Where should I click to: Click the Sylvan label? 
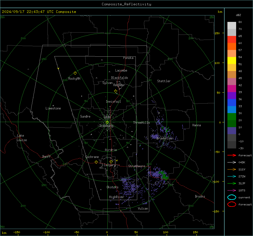107,83
